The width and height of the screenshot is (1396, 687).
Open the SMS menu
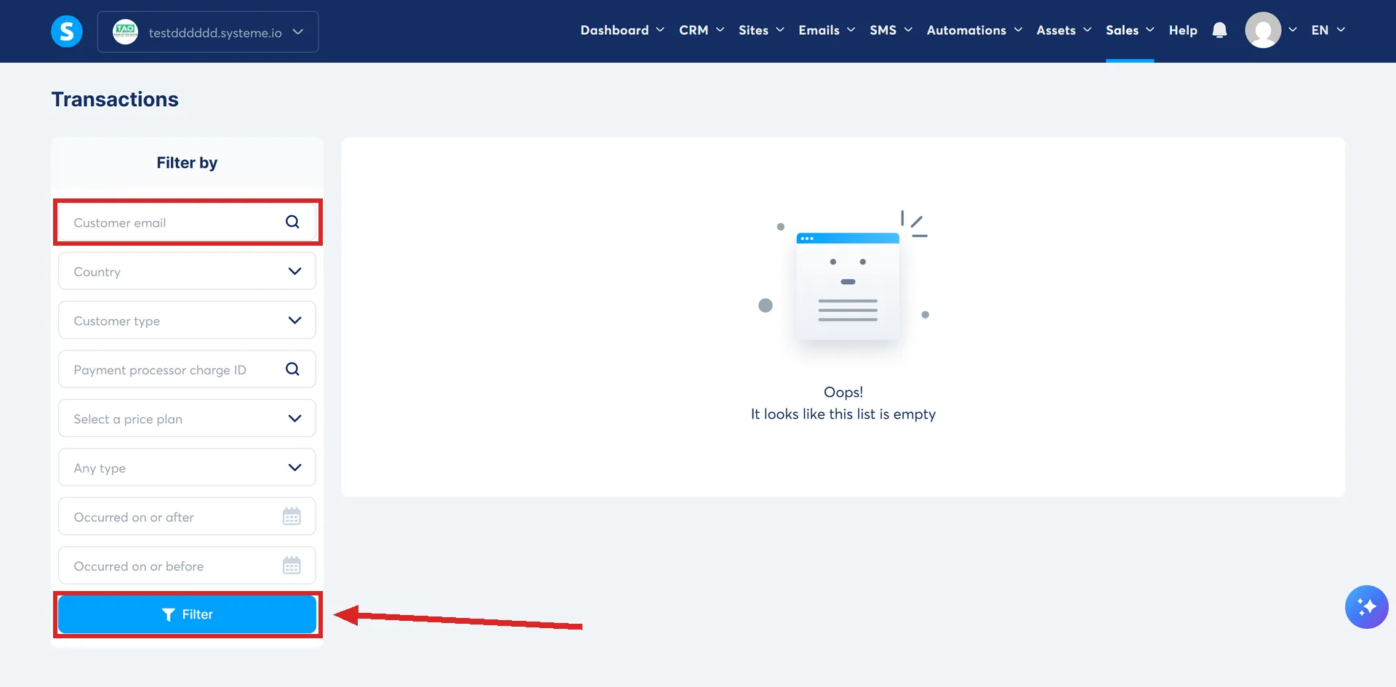tap(891, 30)
